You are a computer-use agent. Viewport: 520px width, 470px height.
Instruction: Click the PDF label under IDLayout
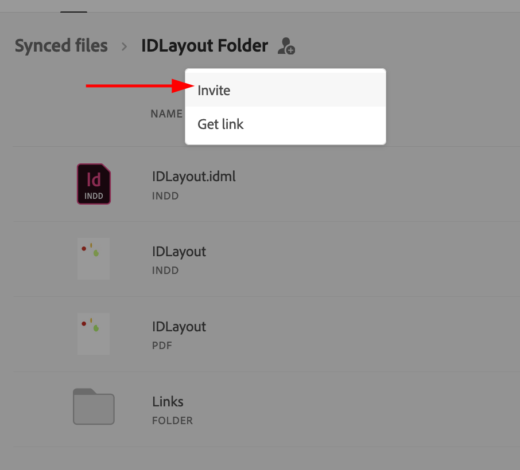(x=162, y=346)
